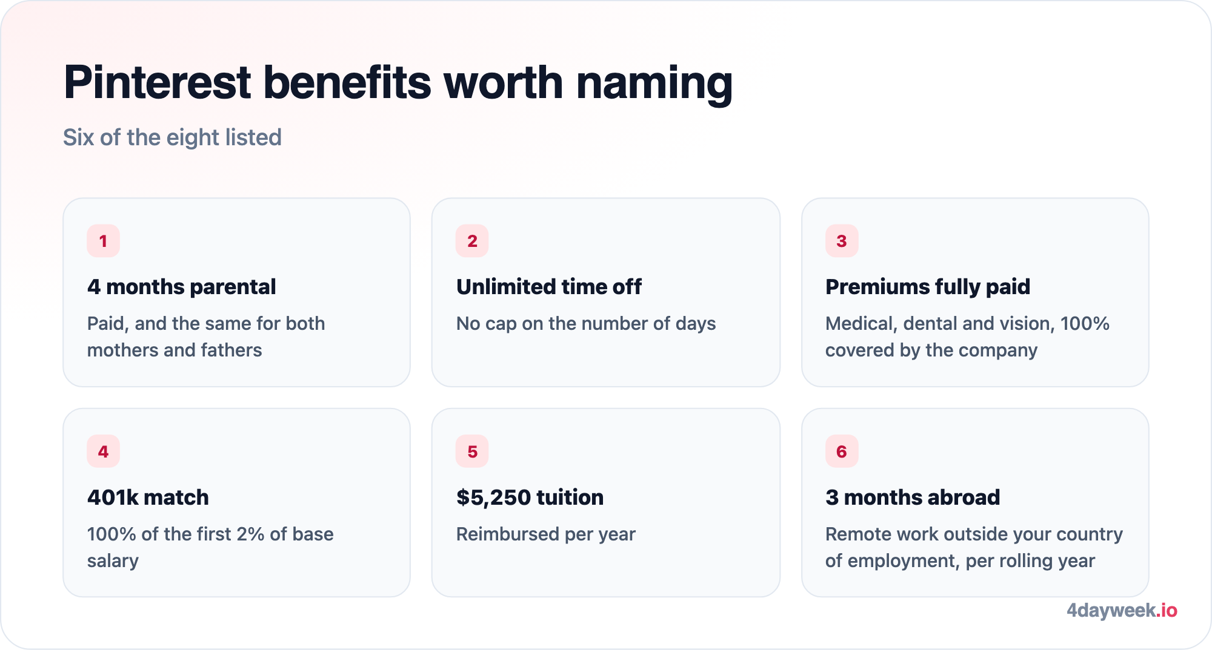
Task: Open the 4dayweek.io link
Action: [1122, 611]
